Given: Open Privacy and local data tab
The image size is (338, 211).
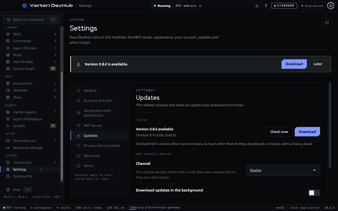Looking at the screenshot, I should (100, 146).
